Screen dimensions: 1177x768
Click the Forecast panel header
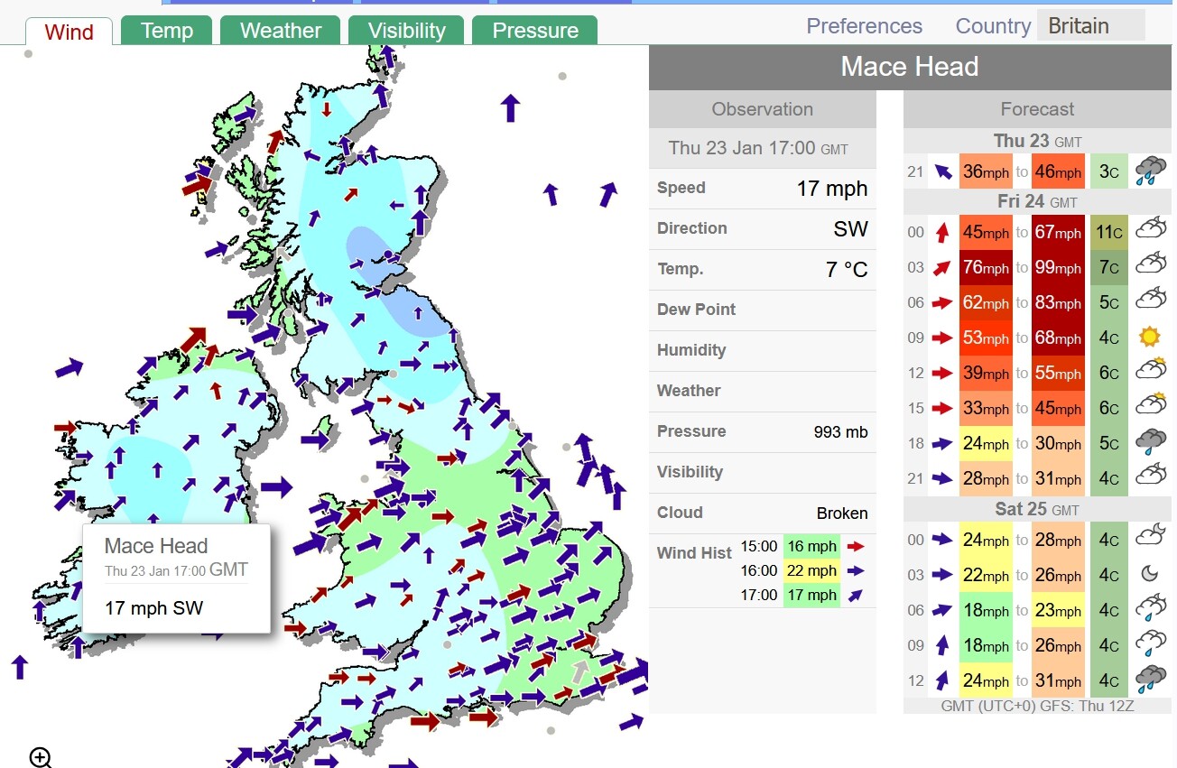tap(1037, 109)
